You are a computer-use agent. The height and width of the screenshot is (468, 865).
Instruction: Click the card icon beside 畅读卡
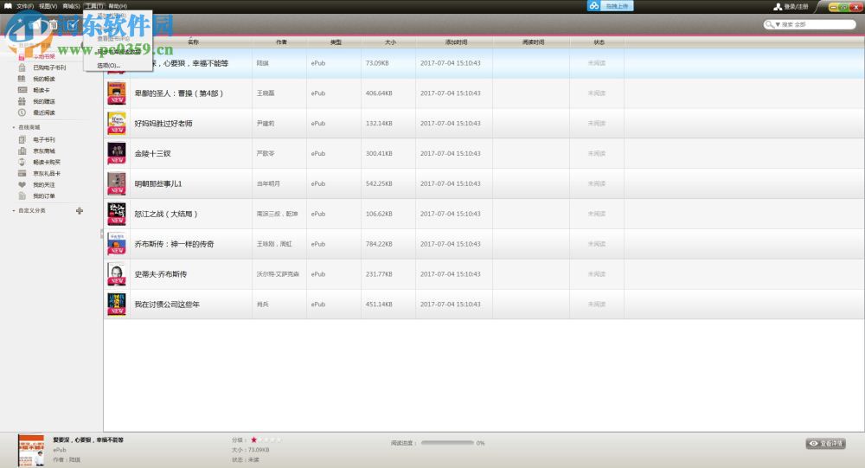coord(22,90)
